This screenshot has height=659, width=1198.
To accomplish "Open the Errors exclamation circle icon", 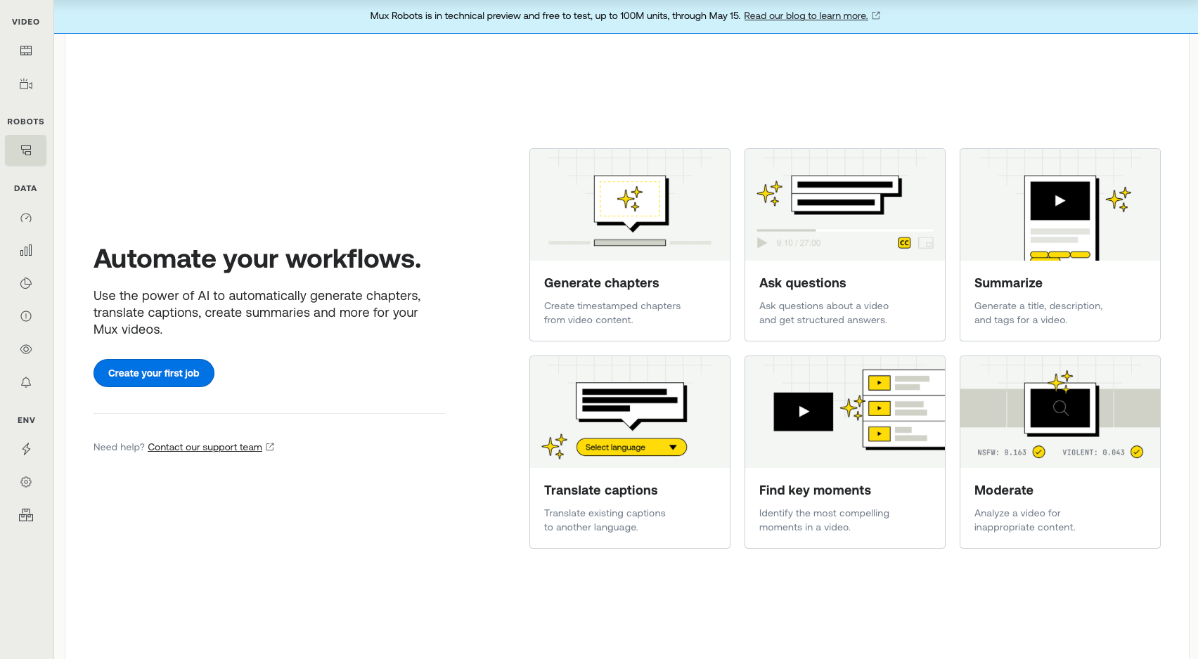I will 26,316.
